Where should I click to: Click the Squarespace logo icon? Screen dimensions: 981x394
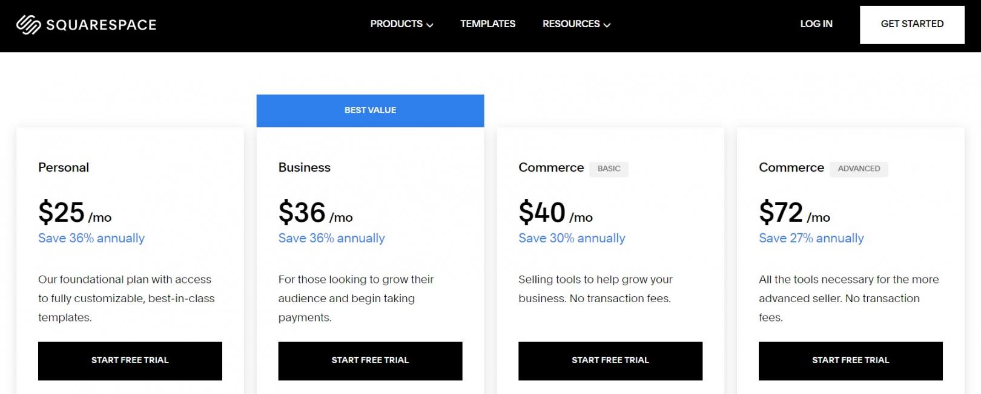(28, 25)
